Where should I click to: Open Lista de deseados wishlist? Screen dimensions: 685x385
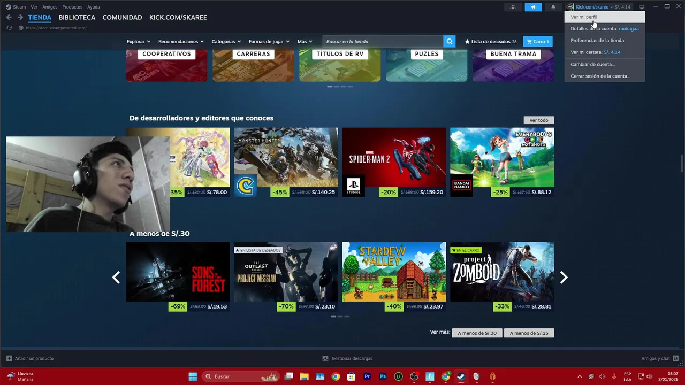pyautogui.click(x=491, y=41)
